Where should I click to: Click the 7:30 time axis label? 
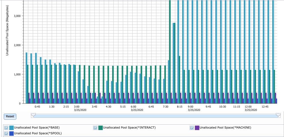[166, 107]
